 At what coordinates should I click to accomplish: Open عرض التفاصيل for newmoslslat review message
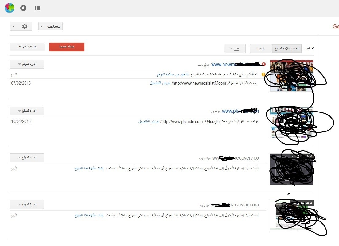pos(160,83)
